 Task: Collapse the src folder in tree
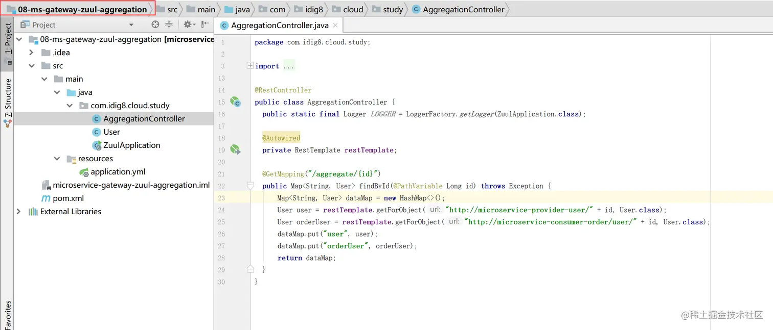click(31, 66)
